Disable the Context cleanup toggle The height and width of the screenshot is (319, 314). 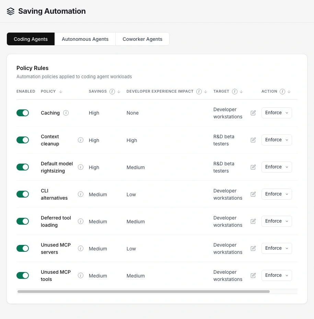(23, 140)
